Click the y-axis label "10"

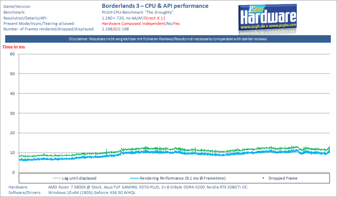13,153
